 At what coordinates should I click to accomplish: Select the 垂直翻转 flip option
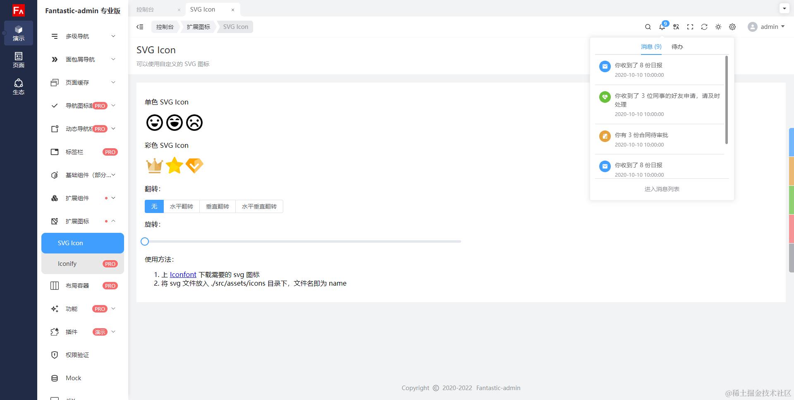[x=218, y=206]
